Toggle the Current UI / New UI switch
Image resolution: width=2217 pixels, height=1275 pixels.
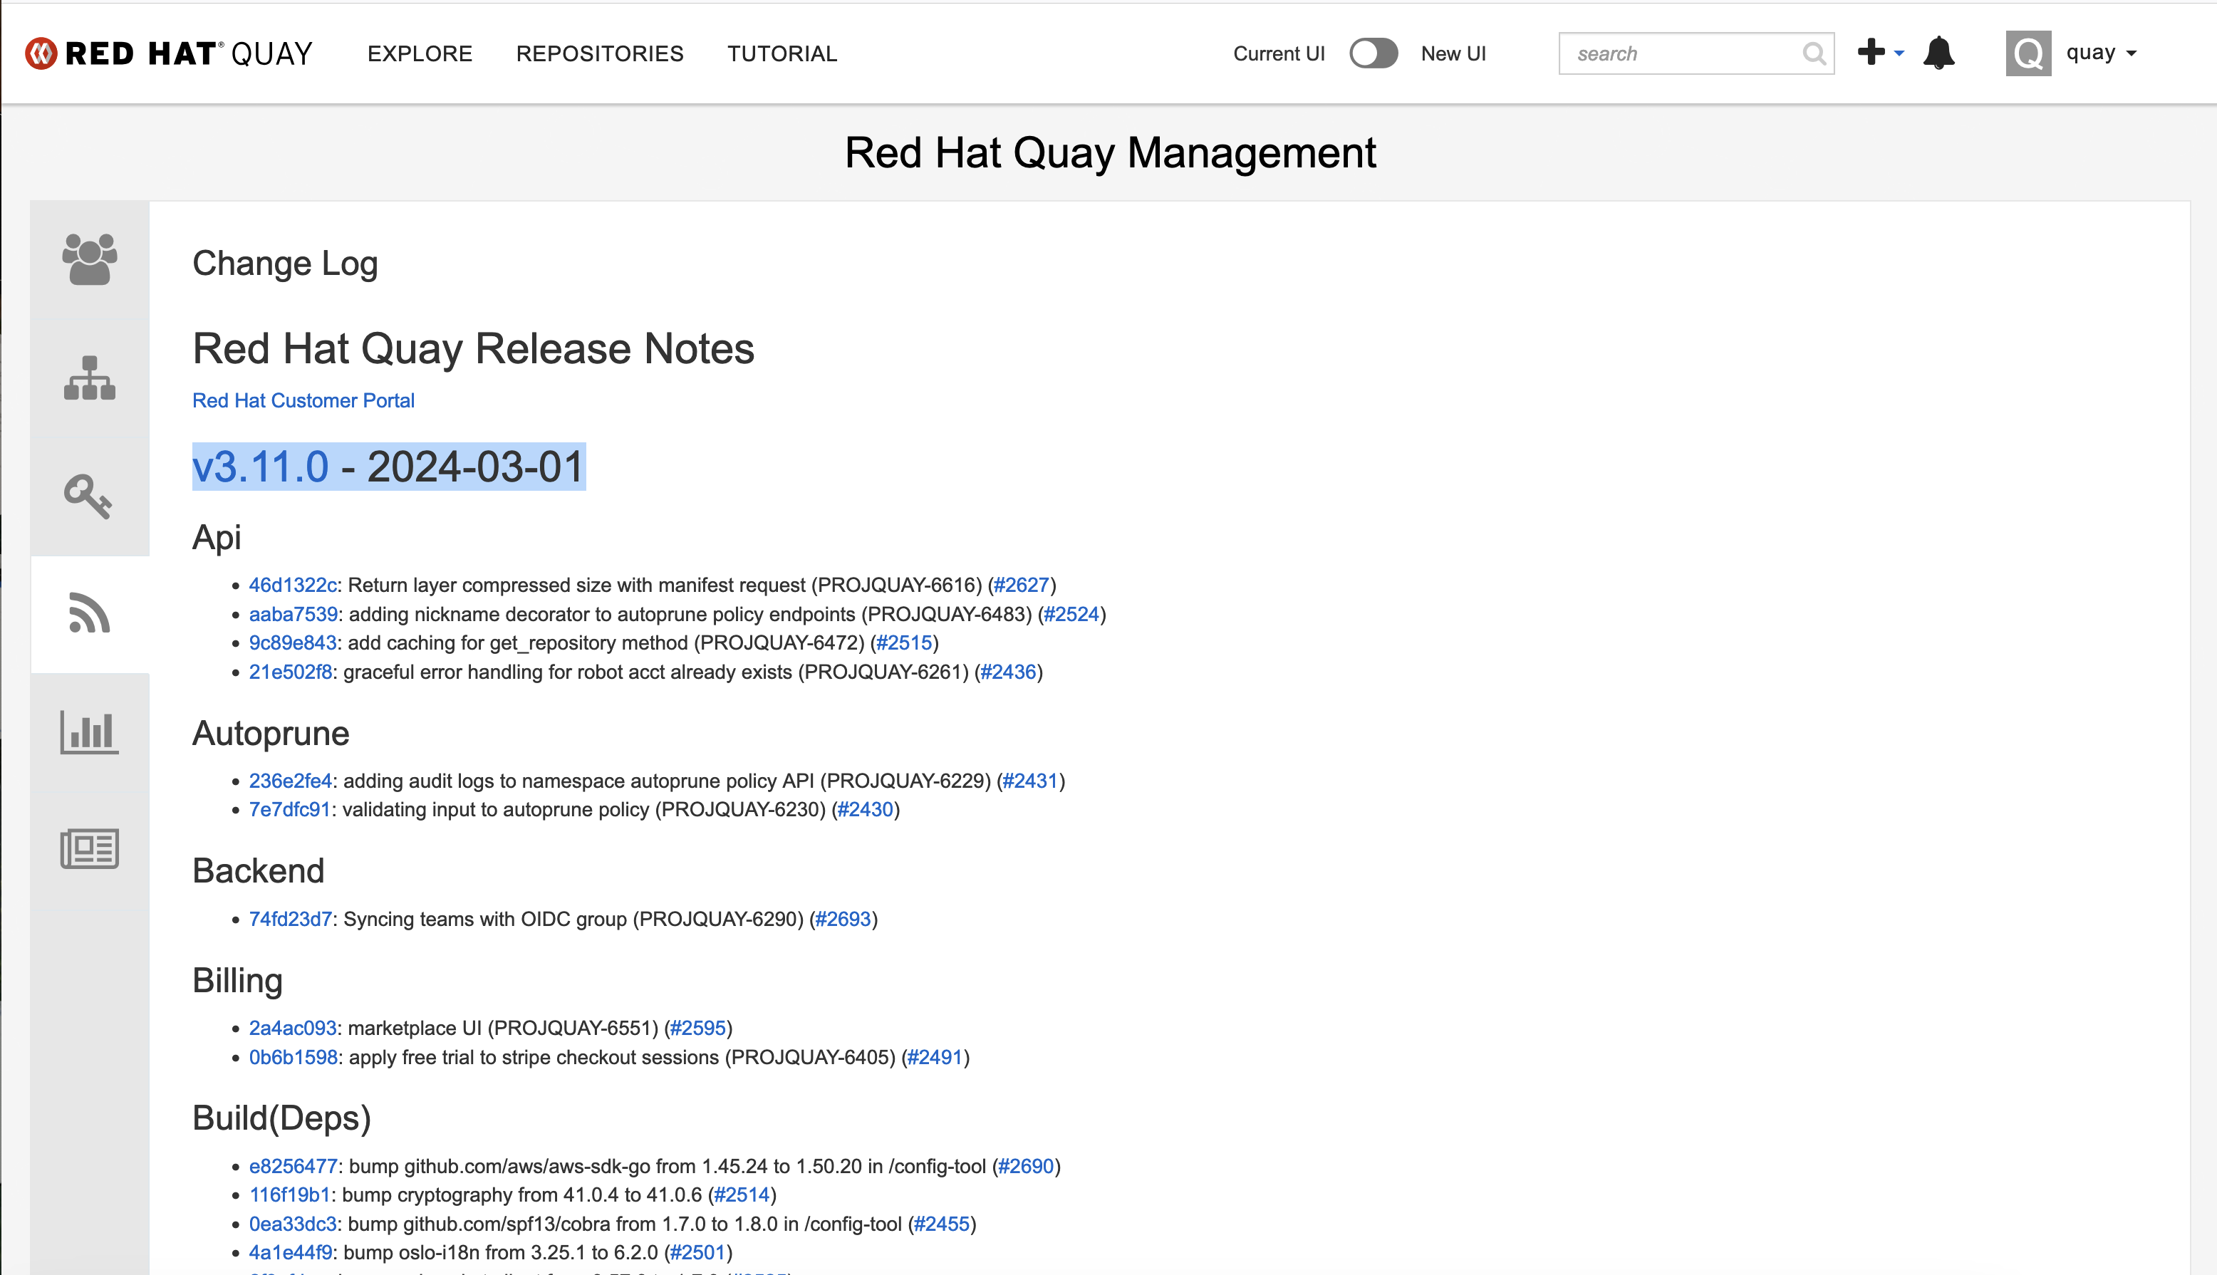[x=1372, y=53]
